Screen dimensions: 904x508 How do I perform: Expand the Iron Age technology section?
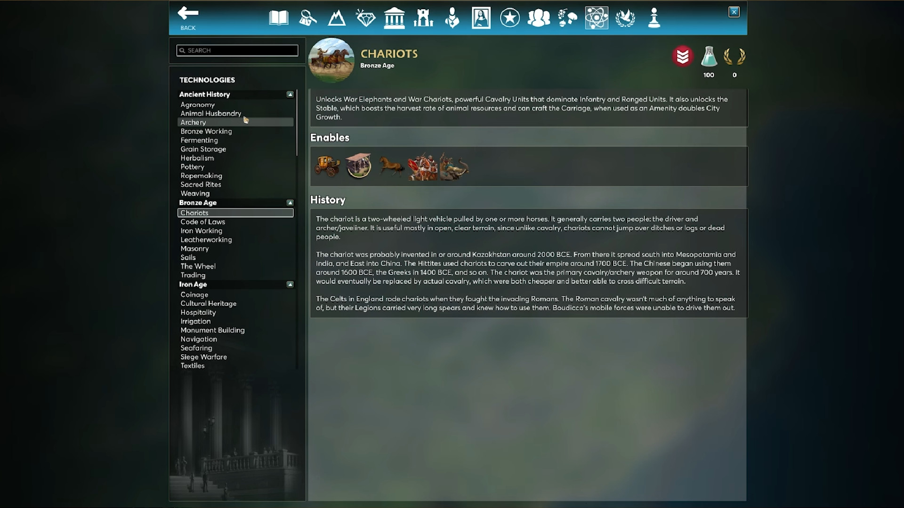(290, 284)
